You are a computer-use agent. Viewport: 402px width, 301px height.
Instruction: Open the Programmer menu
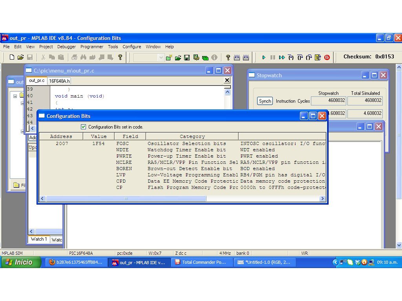pyautogui.click(x=92, y=47)
